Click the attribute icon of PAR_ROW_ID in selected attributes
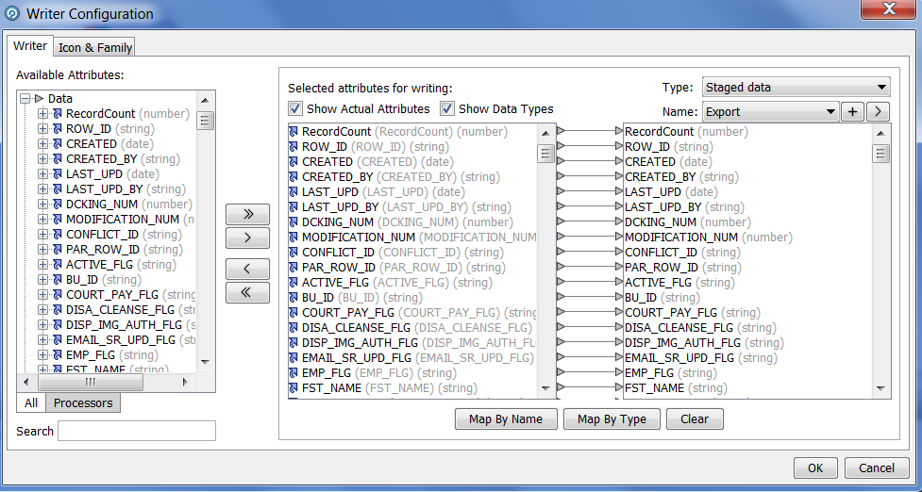922x492 pixels. tap(293, 267)
